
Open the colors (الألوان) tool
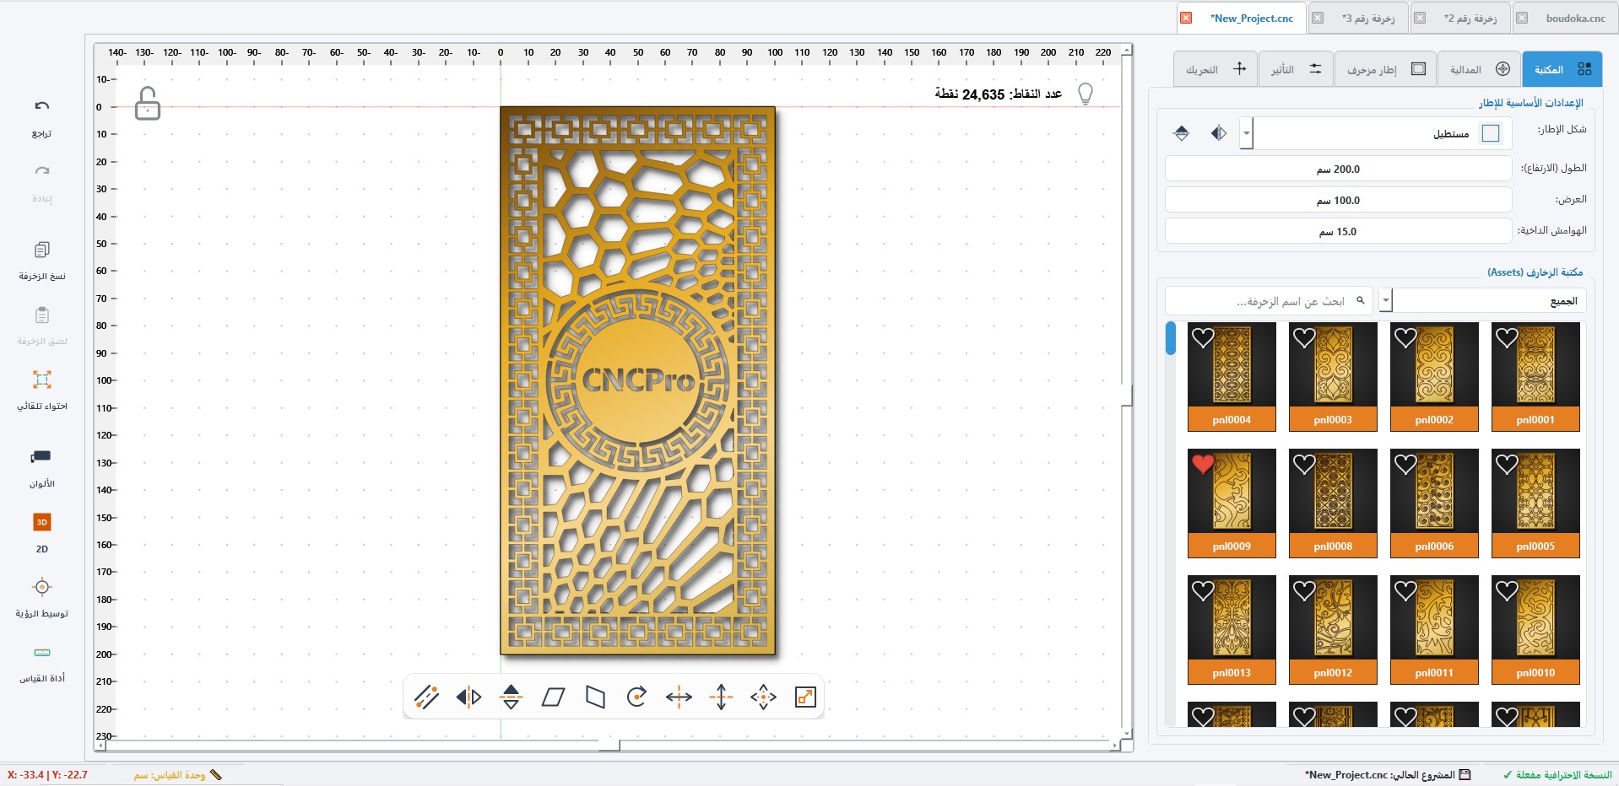point(41,457)
